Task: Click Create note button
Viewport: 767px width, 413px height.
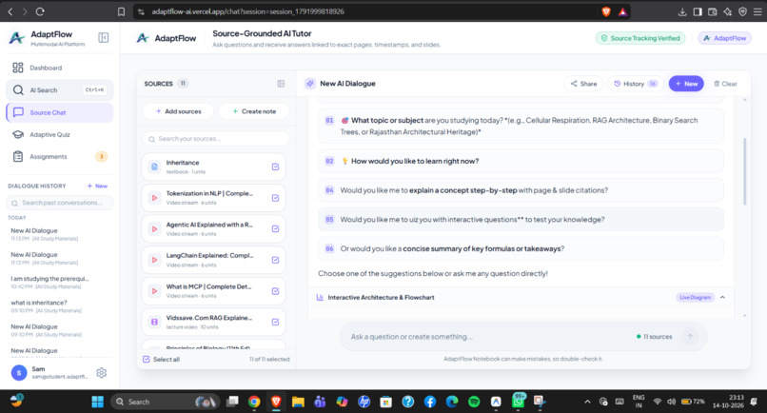Action: click(254, 111)
